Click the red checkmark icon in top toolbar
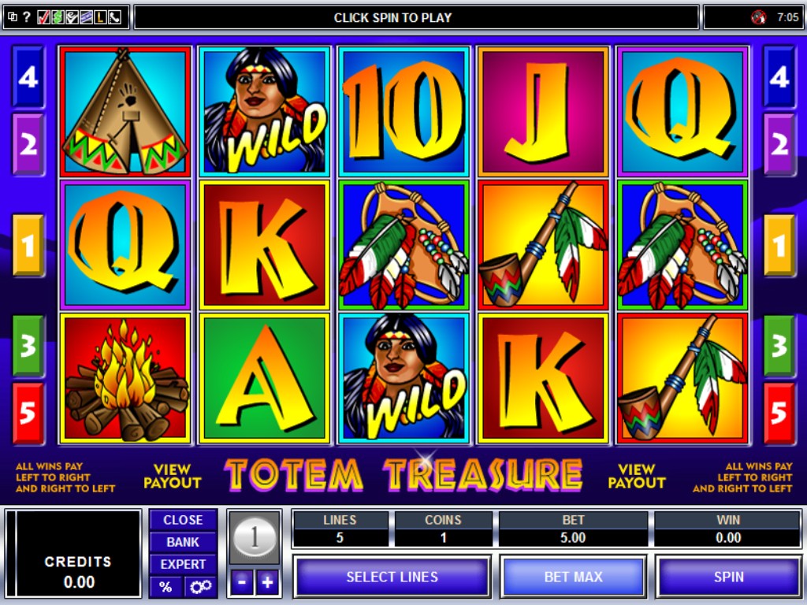807x605 pixels. click(x=44, y=18)
